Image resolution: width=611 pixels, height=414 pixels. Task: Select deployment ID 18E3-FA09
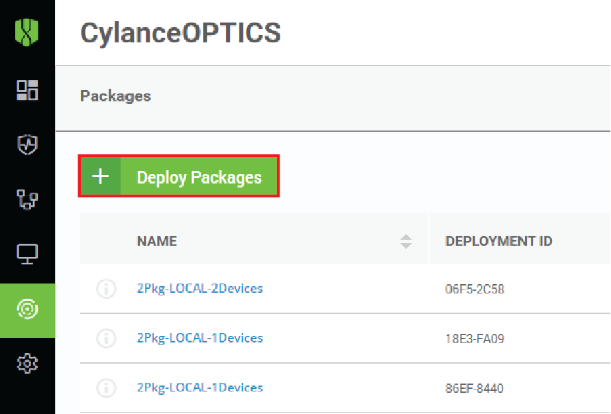(474, 338)
